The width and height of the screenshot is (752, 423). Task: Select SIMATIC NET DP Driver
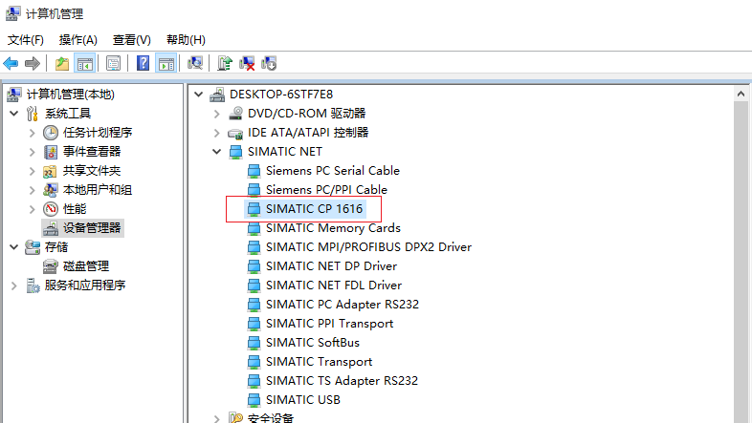(x=331, y=266)
